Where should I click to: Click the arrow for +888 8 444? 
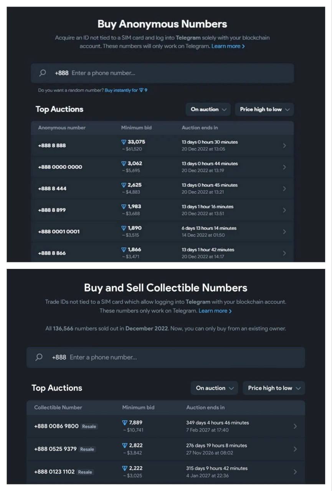point(284,188)
